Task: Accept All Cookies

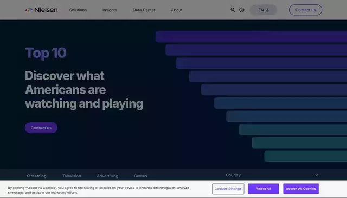Action: [x=301, y=189]
